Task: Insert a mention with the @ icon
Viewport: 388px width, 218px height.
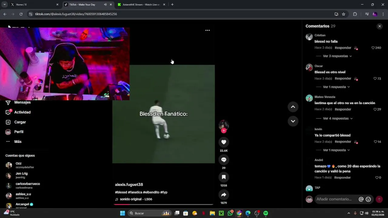Action: 361,199
